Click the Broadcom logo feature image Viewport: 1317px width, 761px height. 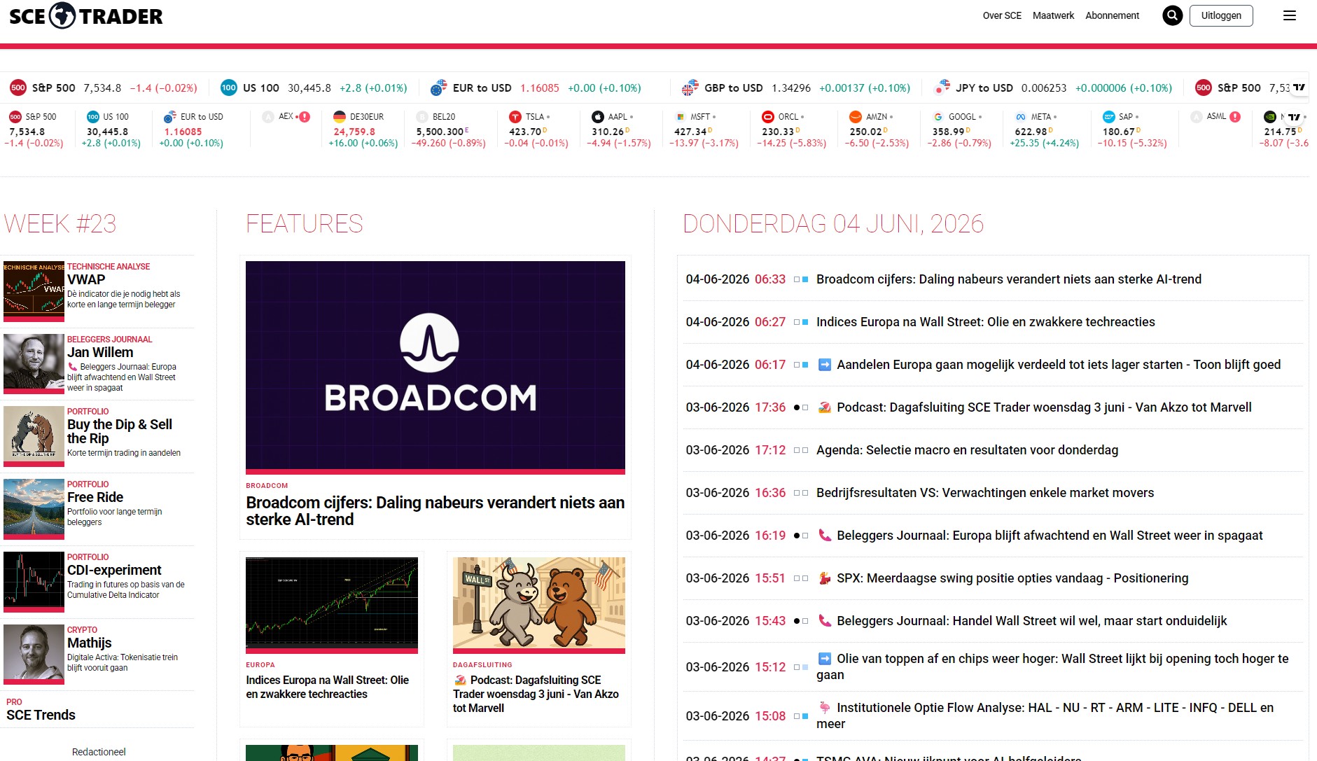click(435, 366)
